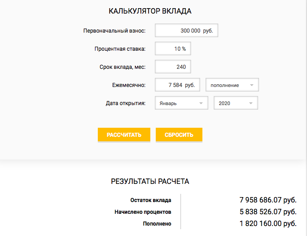Click the СБРОСИТЬ reset button
Viewport: 307px width, 236px height.
pyautogui.click(x=179, y=135)
